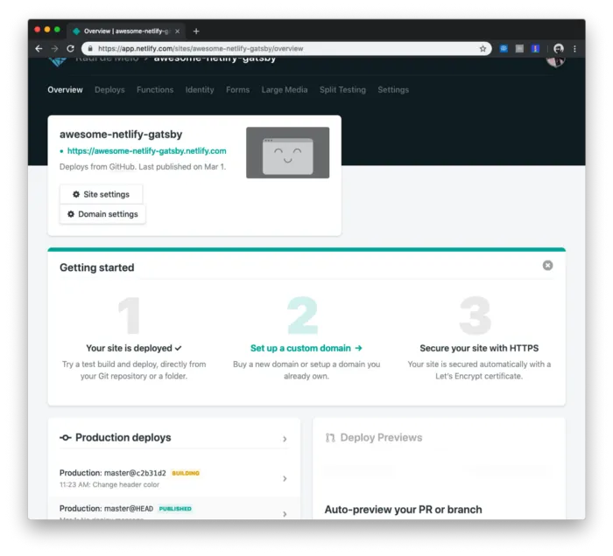The image size is (613, 556).
Task: Open the blue browser extension icon
Action: pyautogui.click(x=504, y=49)
